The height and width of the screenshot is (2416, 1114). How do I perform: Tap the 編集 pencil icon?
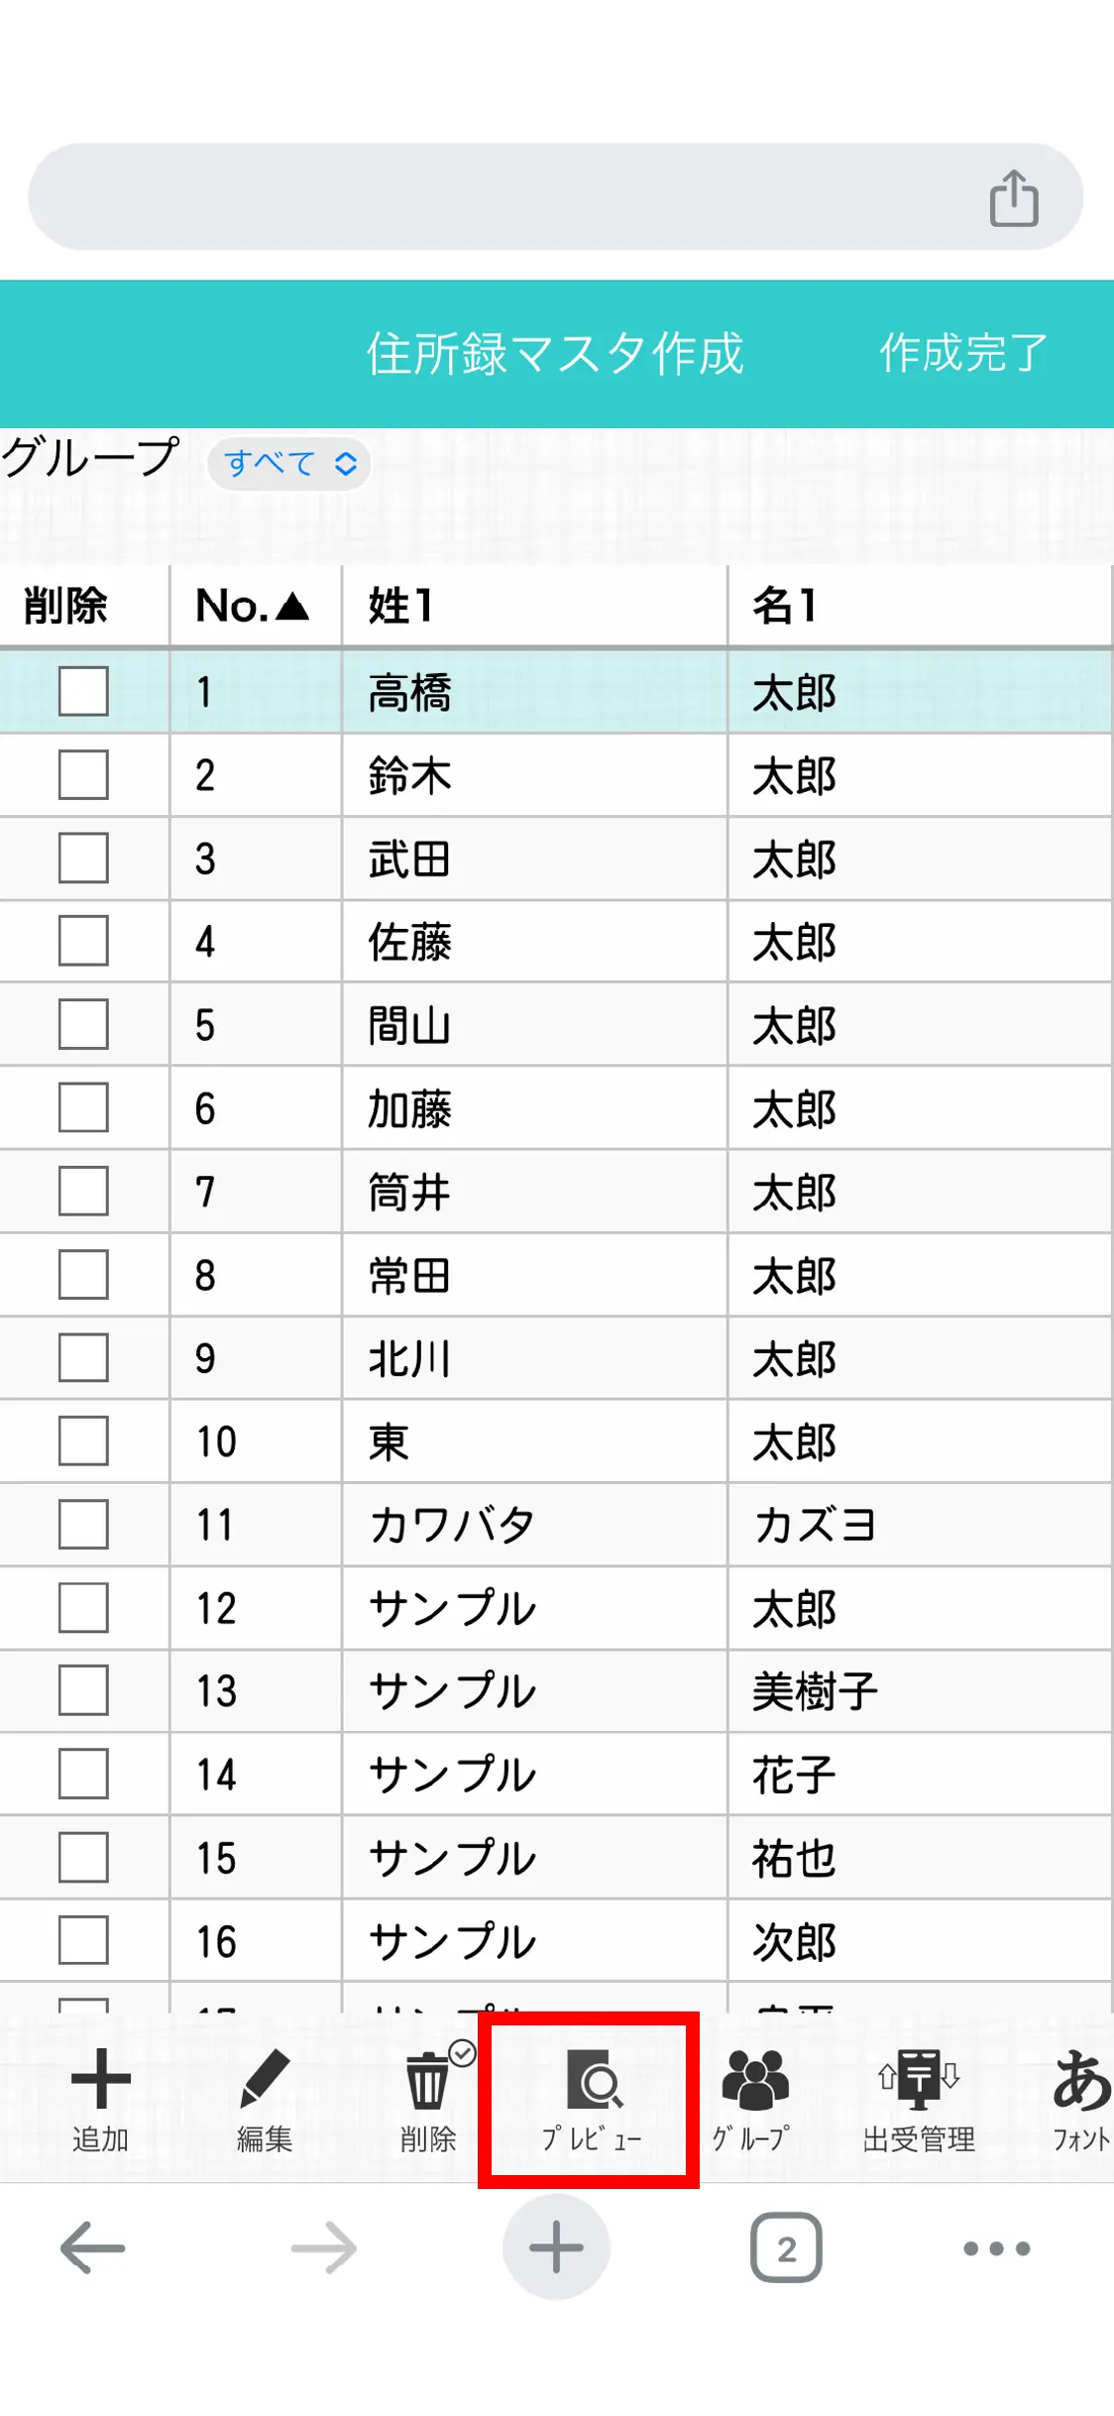pyautogui.click(x=264, y=2080)
